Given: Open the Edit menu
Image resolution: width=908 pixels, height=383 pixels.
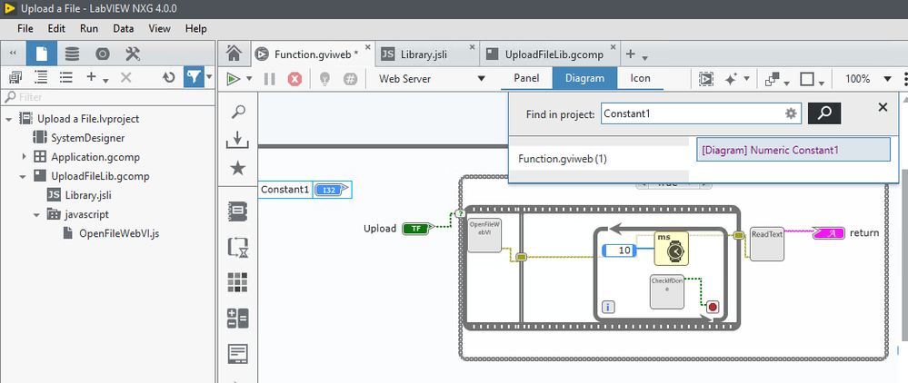Looking at the screenshot, I should coord(56,28).
